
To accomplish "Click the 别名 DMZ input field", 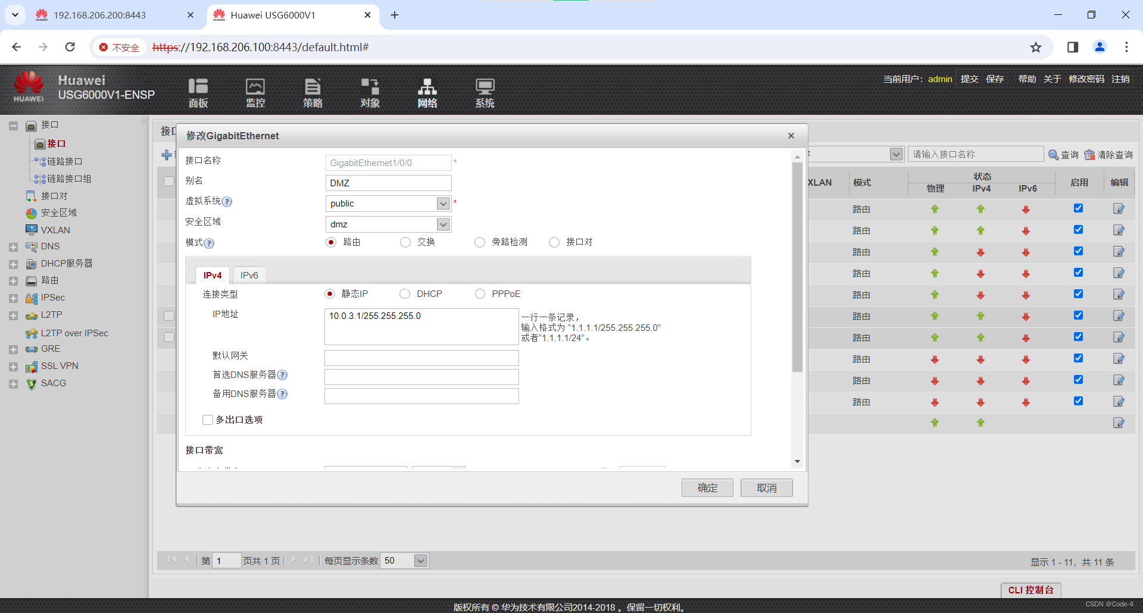I will [x=388, y=183].
